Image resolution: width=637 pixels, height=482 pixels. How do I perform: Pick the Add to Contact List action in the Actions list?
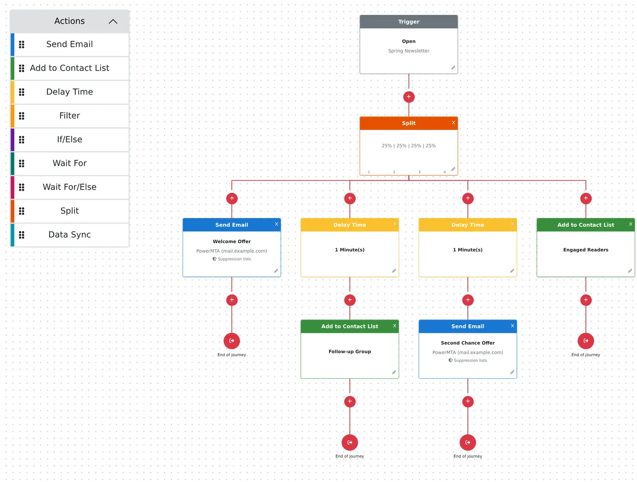click(x=70, y=68)
